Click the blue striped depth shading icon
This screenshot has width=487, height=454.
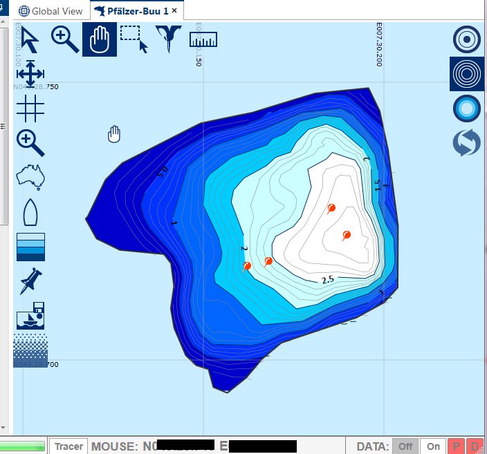[x=30, y=247]
